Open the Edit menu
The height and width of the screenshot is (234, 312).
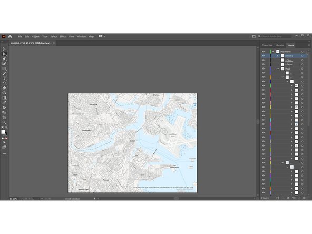point(27,36)
